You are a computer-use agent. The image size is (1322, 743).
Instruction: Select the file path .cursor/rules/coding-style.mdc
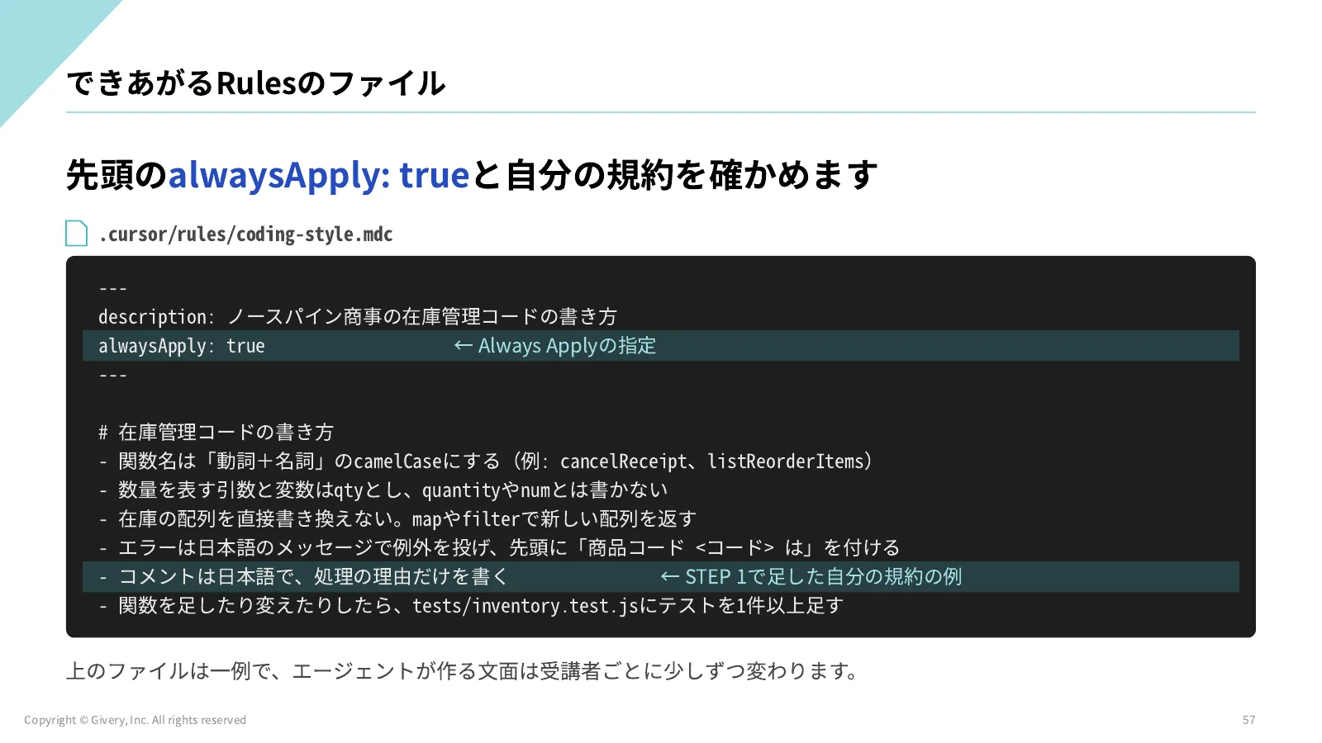pos(245,234)
